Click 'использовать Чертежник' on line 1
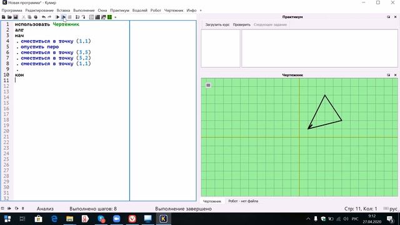This screenshot has width=400, height=225. click(x=47, y=24)
